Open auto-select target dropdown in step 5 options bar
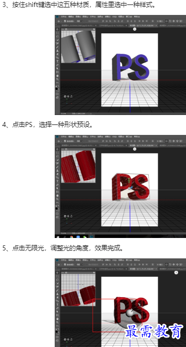 [x=80, y=265]
